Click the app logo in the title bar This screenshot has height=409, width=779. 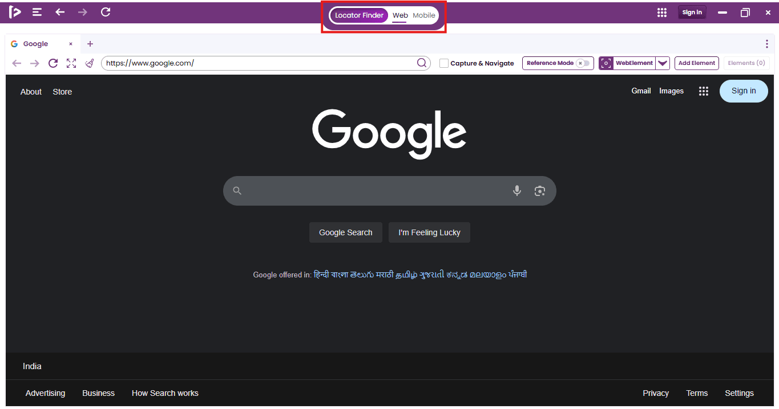(15, 12)
